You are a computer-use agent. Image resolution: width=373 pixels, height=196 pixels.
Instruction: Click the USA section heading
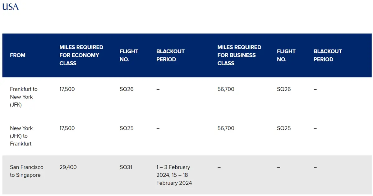[11, 7]
